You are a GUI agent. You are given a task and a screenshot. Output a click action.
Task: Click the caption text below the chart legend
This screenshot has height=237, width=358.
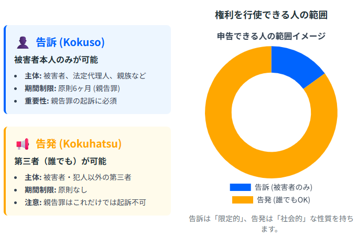271,223
